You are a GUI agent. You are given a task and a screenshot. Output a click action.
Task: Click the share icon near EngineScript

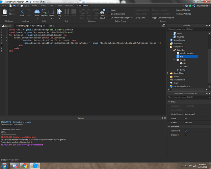click(194, 6)
